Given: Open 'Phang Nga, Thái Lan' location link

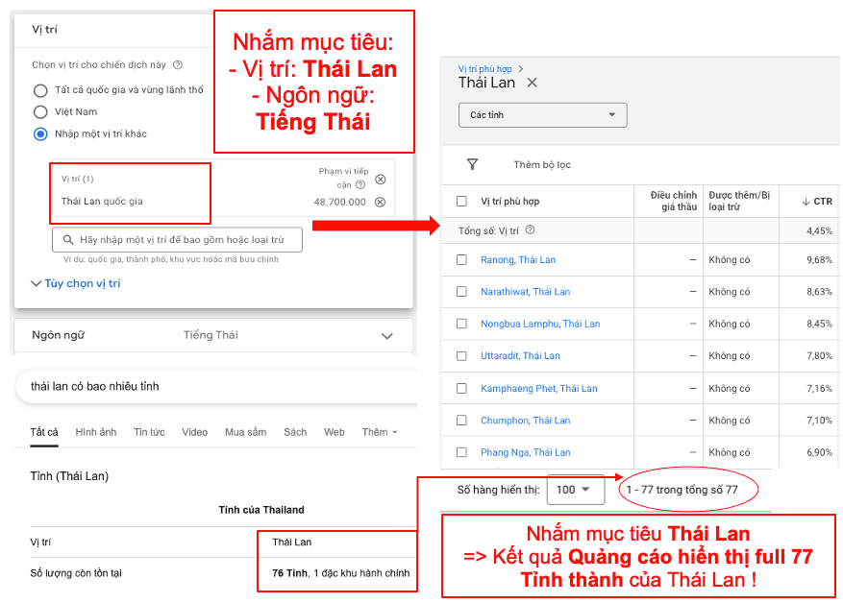Looking at the screenshot, I should (x=525, y=452).
